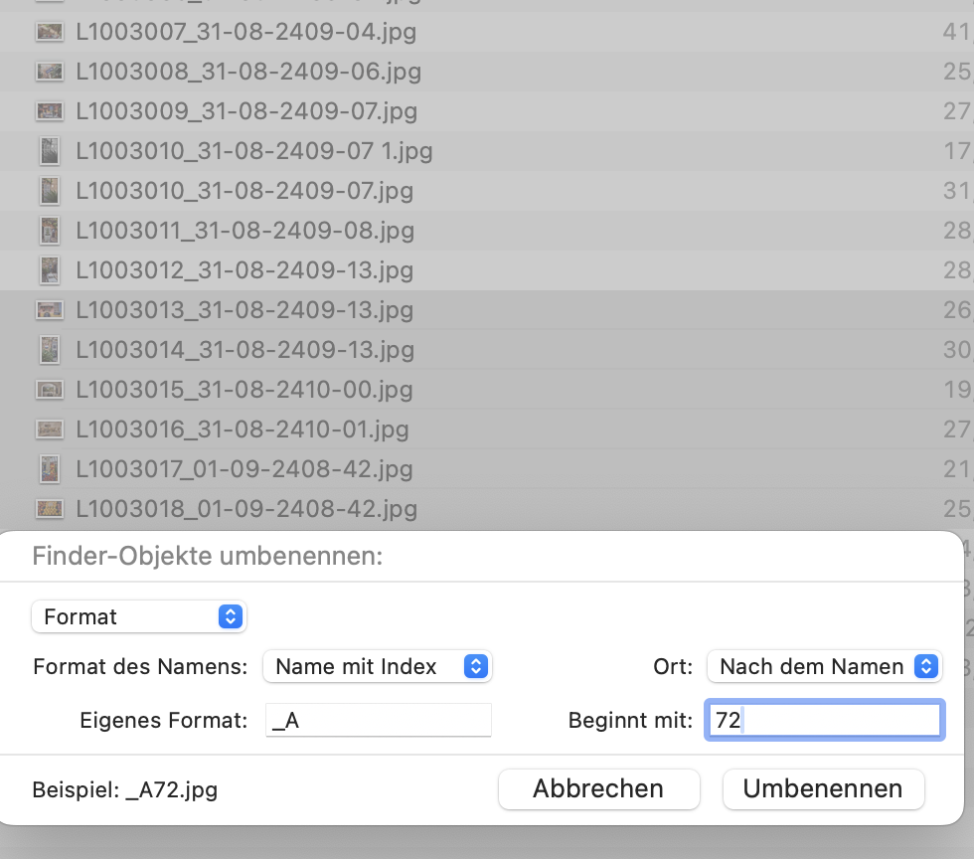Click thumbnail icon of L1003013_31-08-2409-13.jpg

49,310
